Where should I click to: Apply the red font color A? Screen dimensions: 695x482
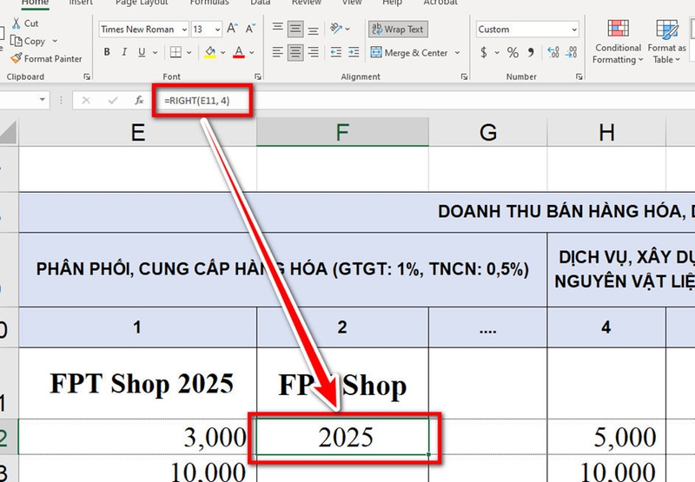239,52
